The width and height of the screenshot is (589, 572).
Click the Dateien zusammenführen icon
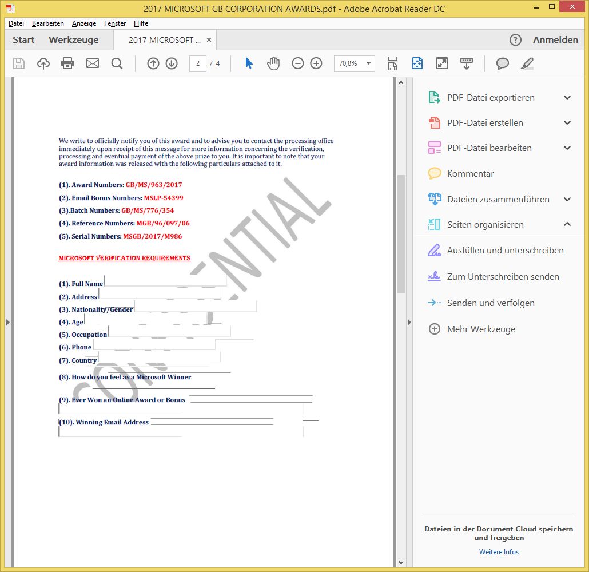[434, 199]
